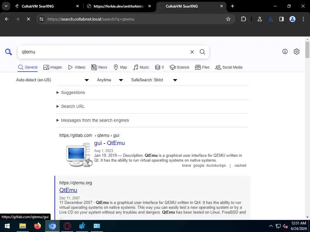Click the muted volume tray icon
310x232 pixels.
pos(285,226)
